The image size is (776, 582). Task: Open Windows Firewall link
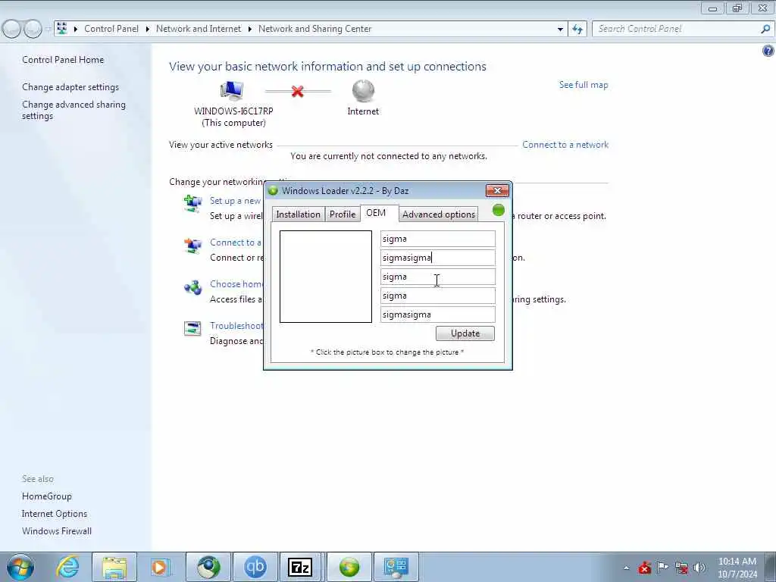[x=57, y=531]
